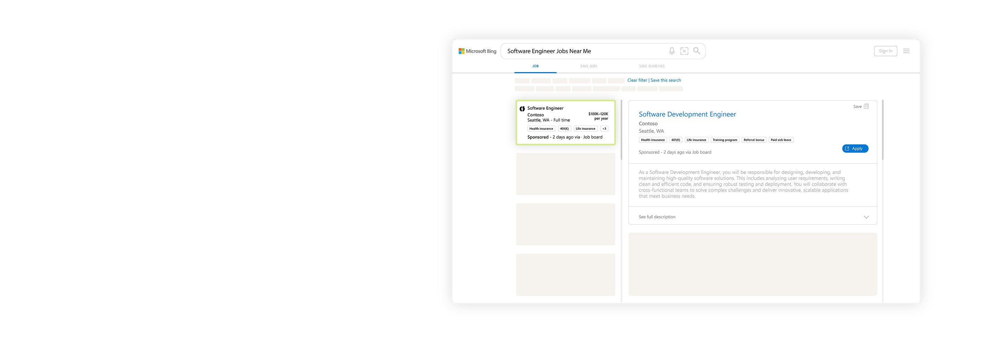Click the microphone voice search icon
The height and width of the screenshot is (345, 994).
(672, 51)
